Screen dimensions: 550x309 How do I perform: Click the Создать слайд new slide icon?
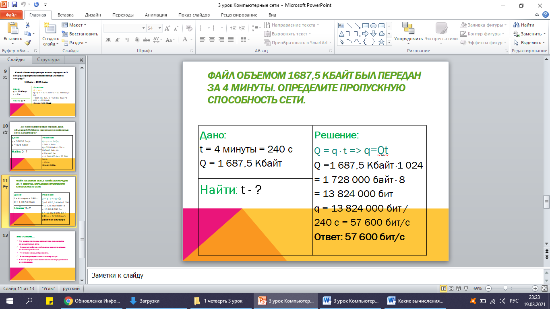(50, 28)
